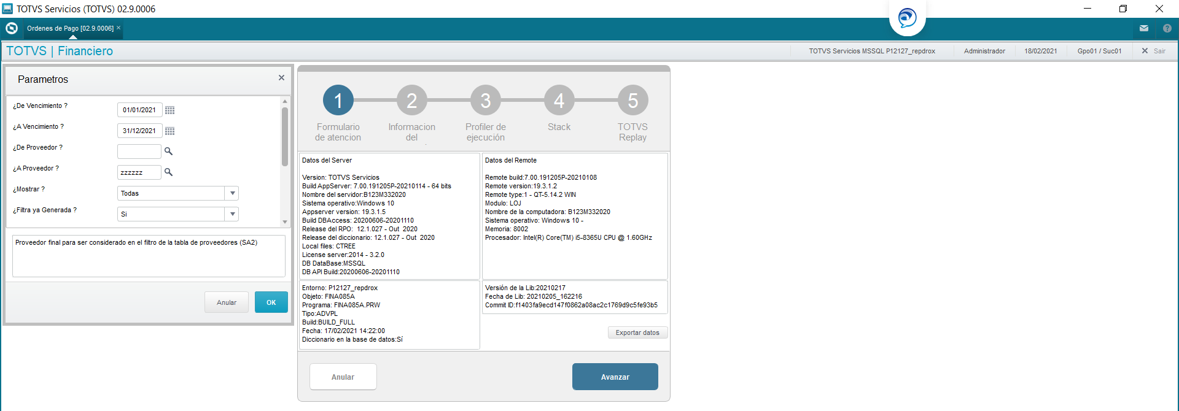Edit the A Vencimiento date field
The width and height of the screenshot is (1179, 411).
[x=140, y=131]
